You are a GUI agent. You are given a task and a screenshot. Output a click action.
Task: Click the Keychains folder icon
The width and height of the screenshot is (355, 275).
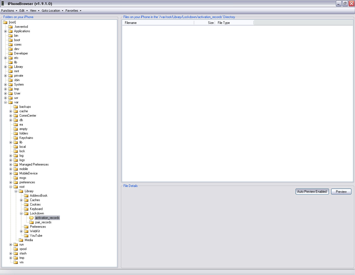[x=16, y=138]
